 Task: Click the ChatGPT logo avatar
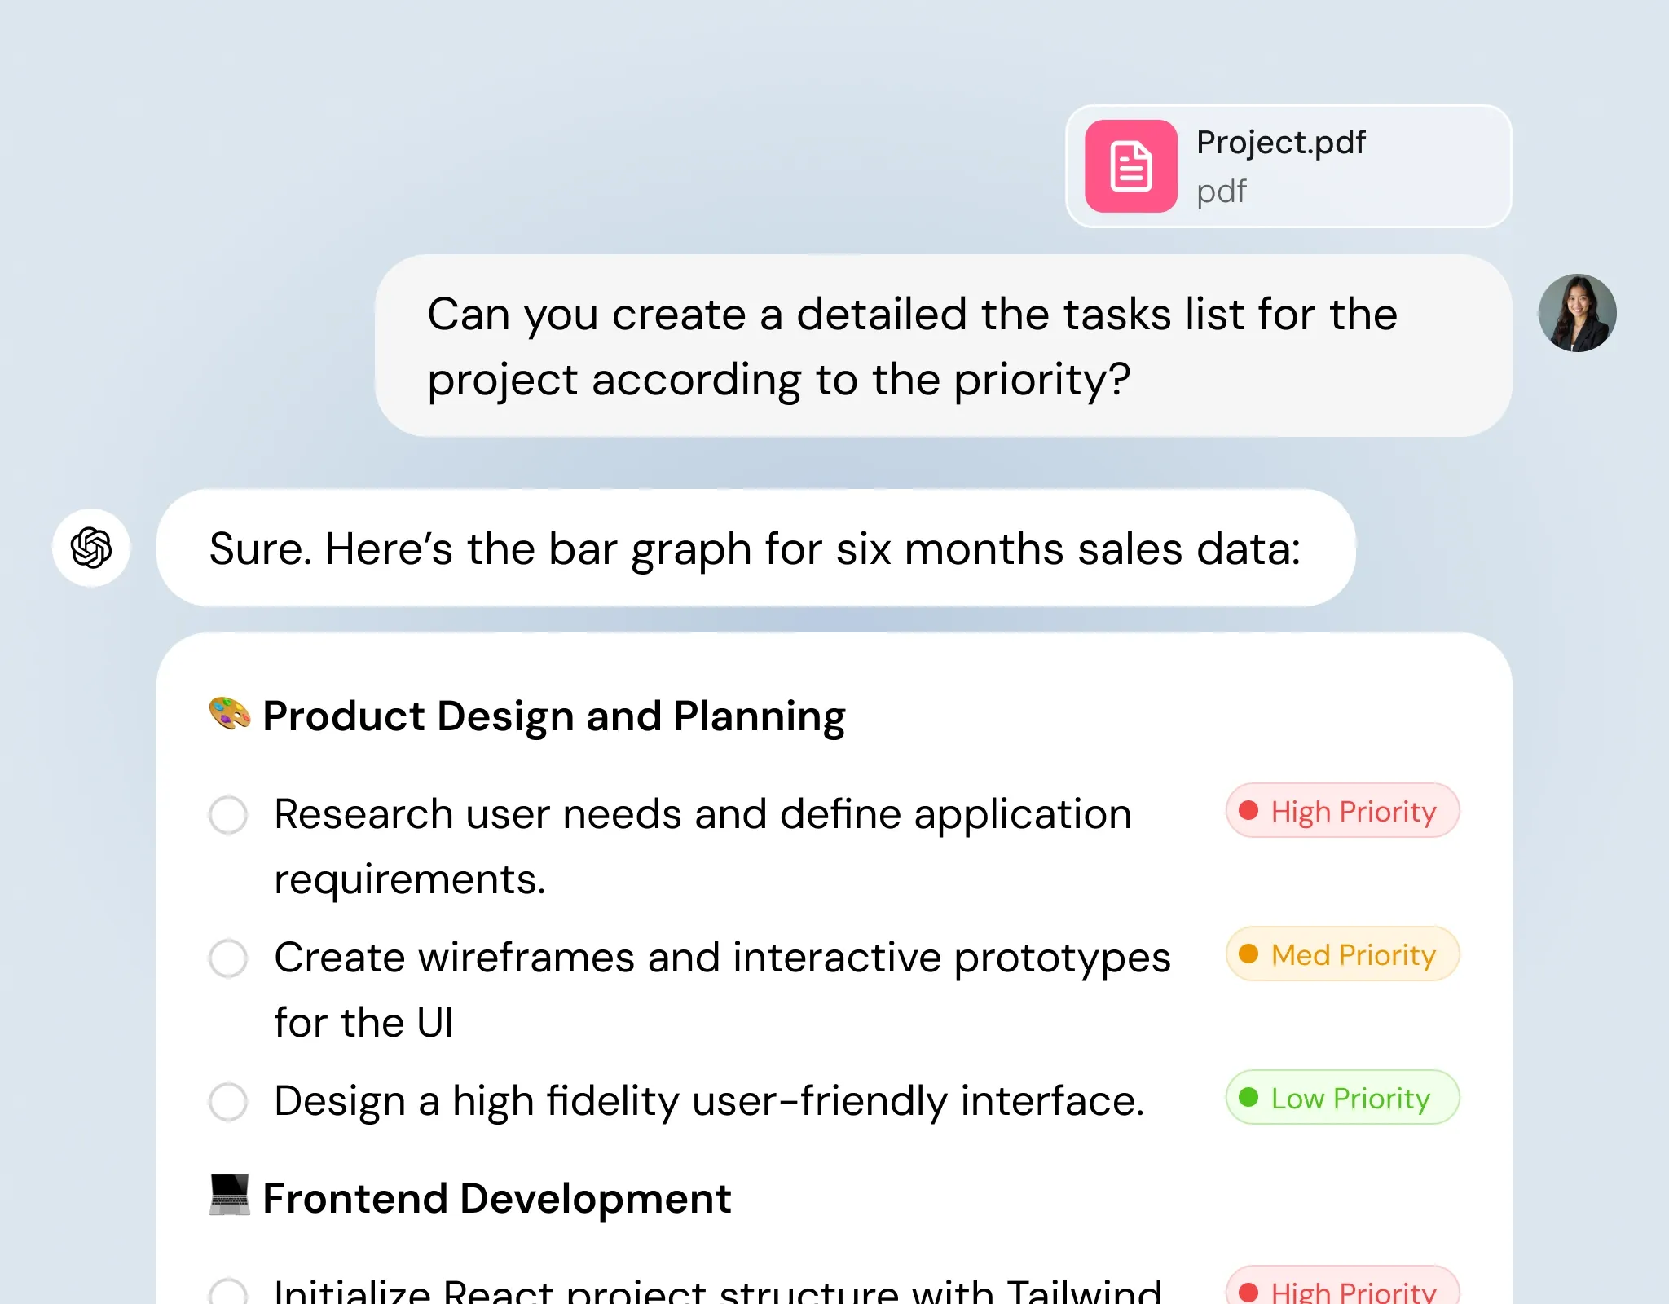(91, 548)
